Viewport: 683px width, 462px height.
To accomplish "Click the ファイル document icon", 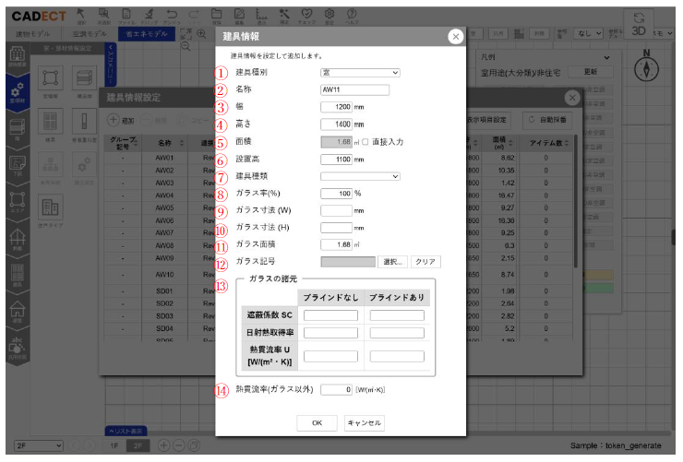I will (x=126, y=13).
